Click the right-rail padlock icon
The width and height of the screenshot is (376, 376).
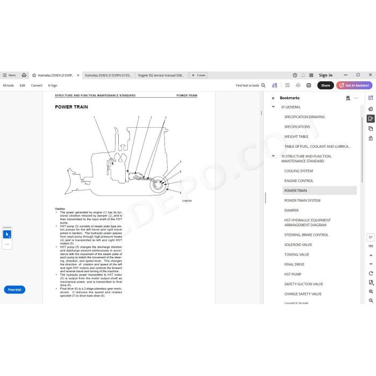371,139
